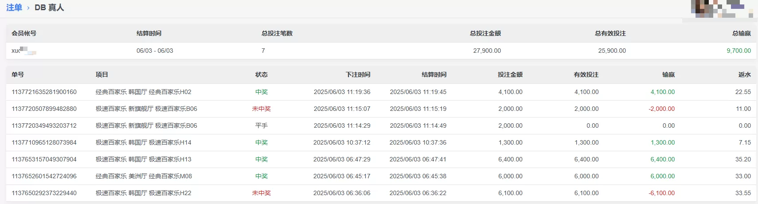Screen dimensions: 758x204
Task: Click the 项目 column header
Action: (102, 75)
